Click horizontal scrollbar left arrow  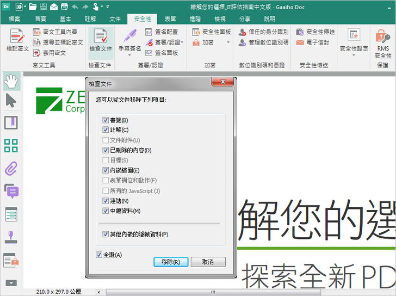pos(98,292)
